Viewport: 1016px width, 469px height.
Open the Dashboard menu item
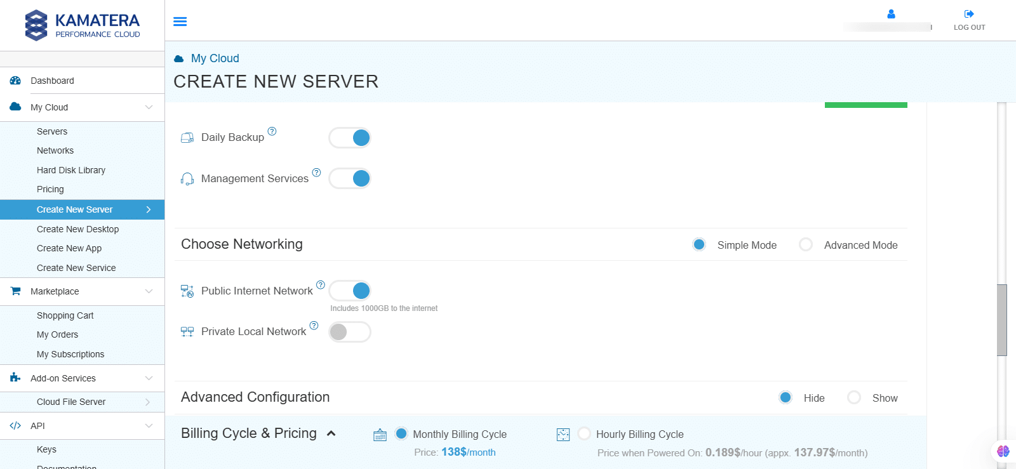coord(52,81)
